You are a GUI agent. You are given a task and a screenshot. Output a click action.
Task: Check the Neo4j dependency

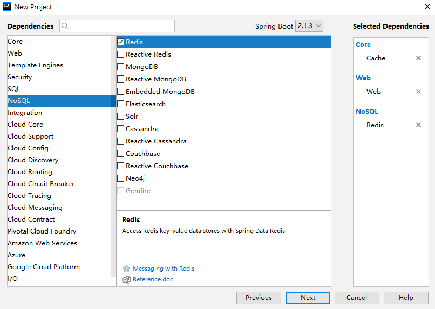point(121,178)
